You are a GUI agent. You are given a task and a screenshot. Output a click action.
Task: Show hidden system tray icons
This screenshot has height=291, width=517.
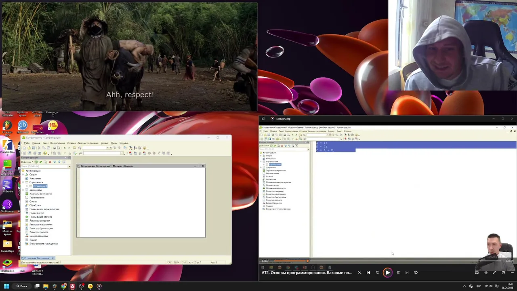click(x=464, y=286)
